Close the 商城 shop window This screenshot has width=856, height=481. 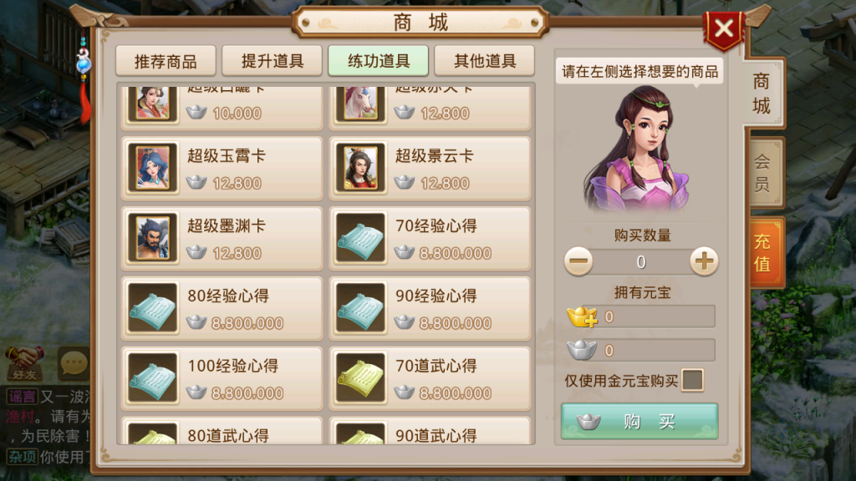click(x=724, y=28)
